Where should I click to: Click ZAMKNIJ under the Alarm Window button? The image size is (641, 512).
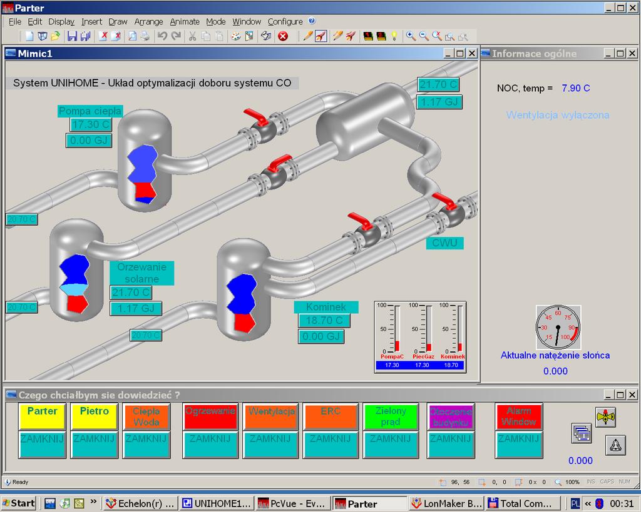519,444
